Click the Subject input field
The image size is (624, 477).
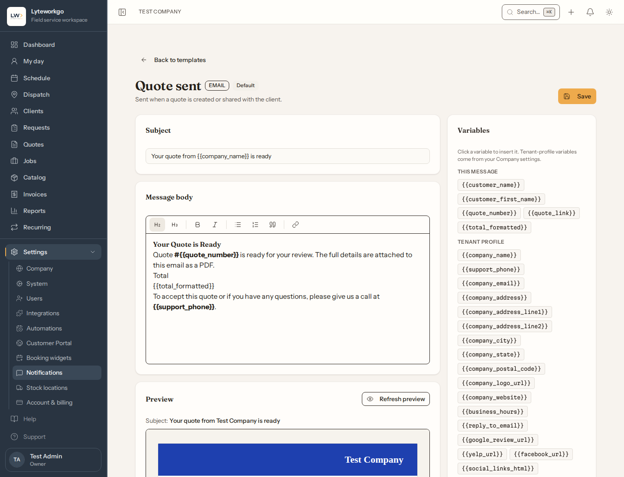click(x=288, y=156)
